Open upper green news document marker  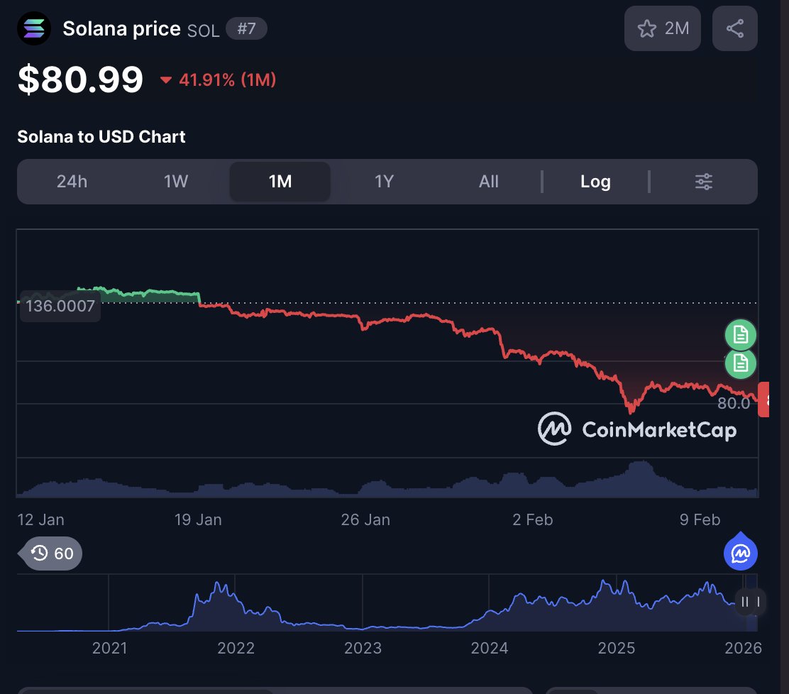pyautogui.click(x=740, y=335)
